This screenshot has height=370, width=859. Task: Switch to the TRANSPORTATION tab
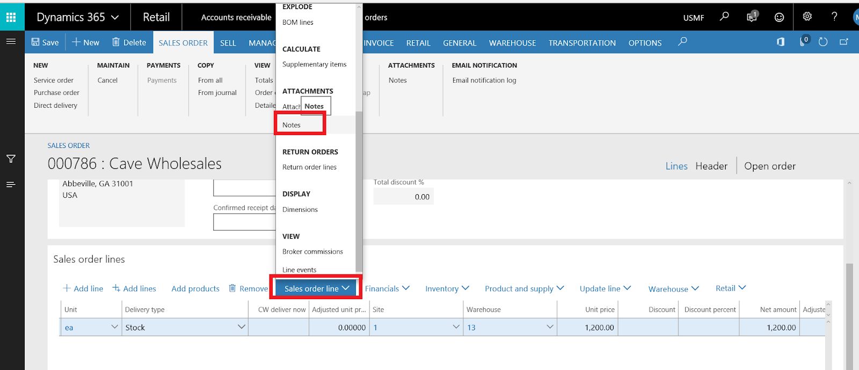(582, 42)
